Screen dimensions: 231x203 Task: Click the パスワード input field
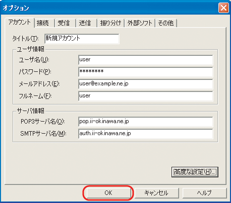click(x=146, y=72)
